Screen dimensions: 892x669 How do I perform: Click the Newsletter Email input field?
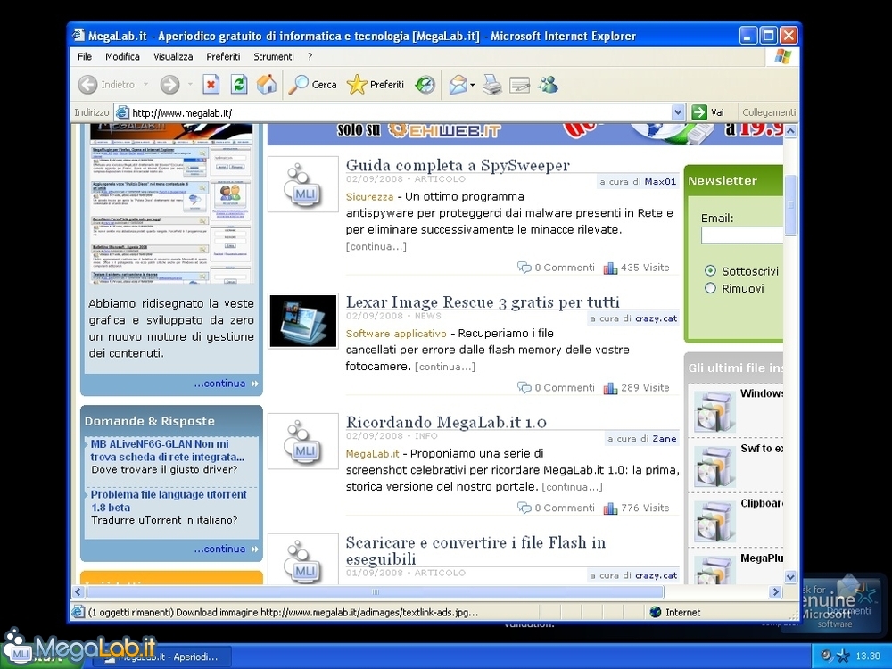tap(741, 235)
